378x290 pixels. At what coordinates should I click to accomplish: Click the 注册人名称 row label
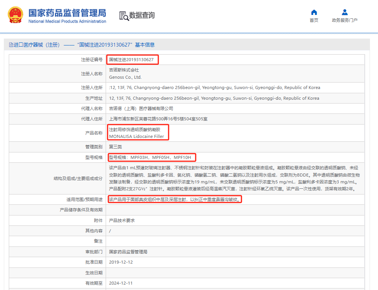point(92,74)
